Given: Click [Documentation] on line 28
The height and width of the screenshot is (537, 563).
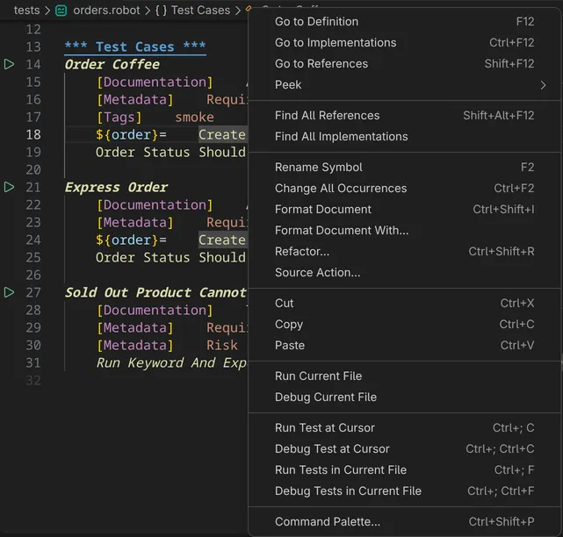Looking at the screenshot, I should [x=155, y=310].
